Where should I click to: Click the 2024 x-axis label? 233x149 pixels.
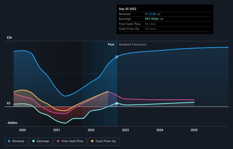160,130
